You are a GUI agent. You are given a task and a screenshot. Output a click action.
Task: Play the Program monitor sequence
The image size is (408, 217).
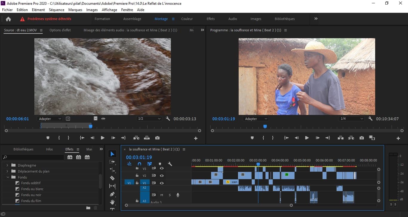307,138
